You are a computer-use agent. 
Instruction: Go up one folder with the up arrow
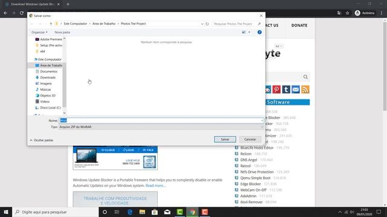click(x=51, y=24)
